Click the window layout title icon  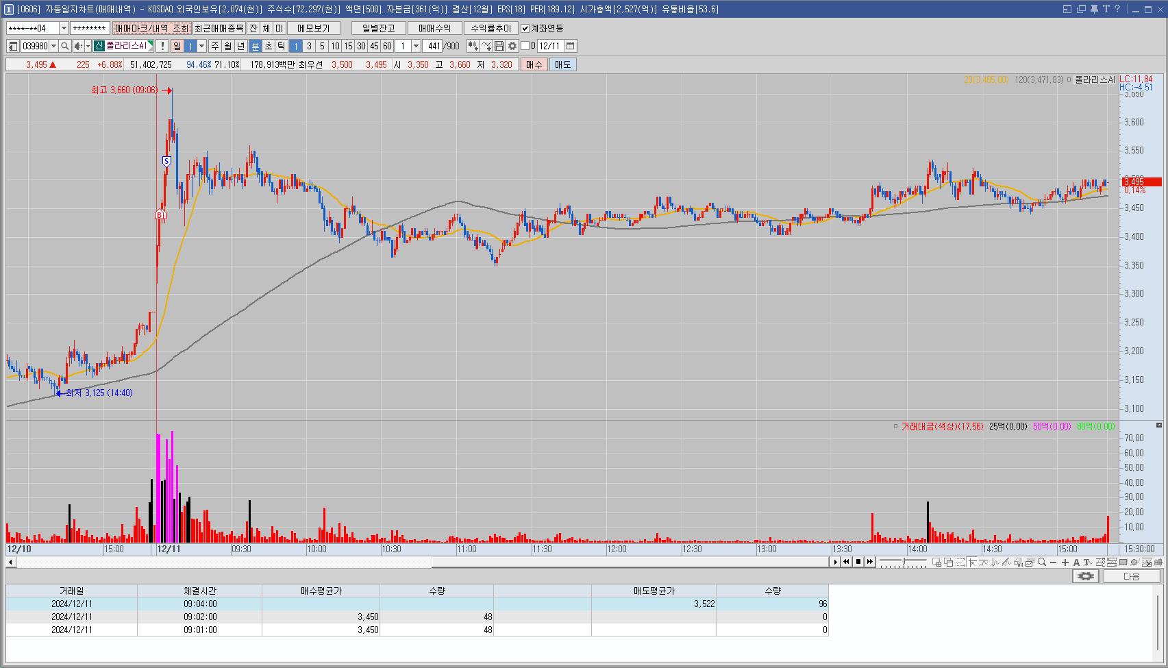coord(1067,9)
